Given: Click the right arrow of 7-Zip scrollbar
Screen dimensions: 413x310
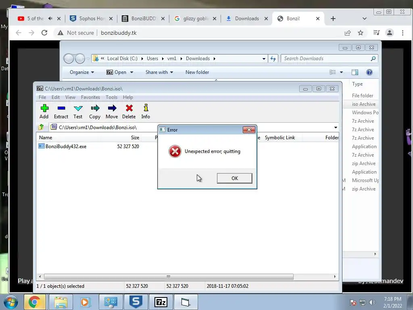Looking at the screenshot, I should 335,277.
